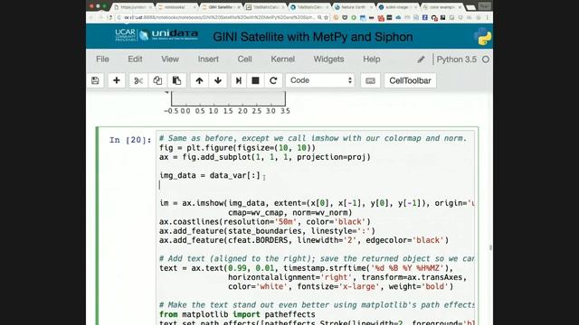The height and width of the screenshot is (325, 579).
Task: Click the notebook vertical scrollbar handle
Action: click(490, 247)
